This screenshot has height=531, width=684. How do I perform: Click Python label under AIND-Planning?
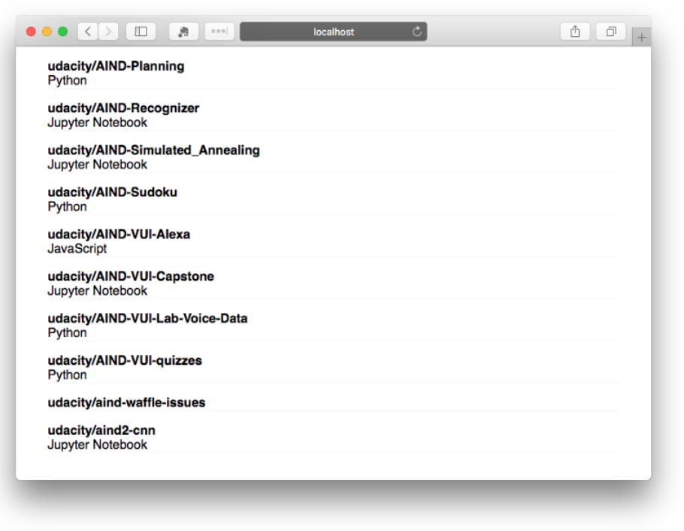[67, 80]
